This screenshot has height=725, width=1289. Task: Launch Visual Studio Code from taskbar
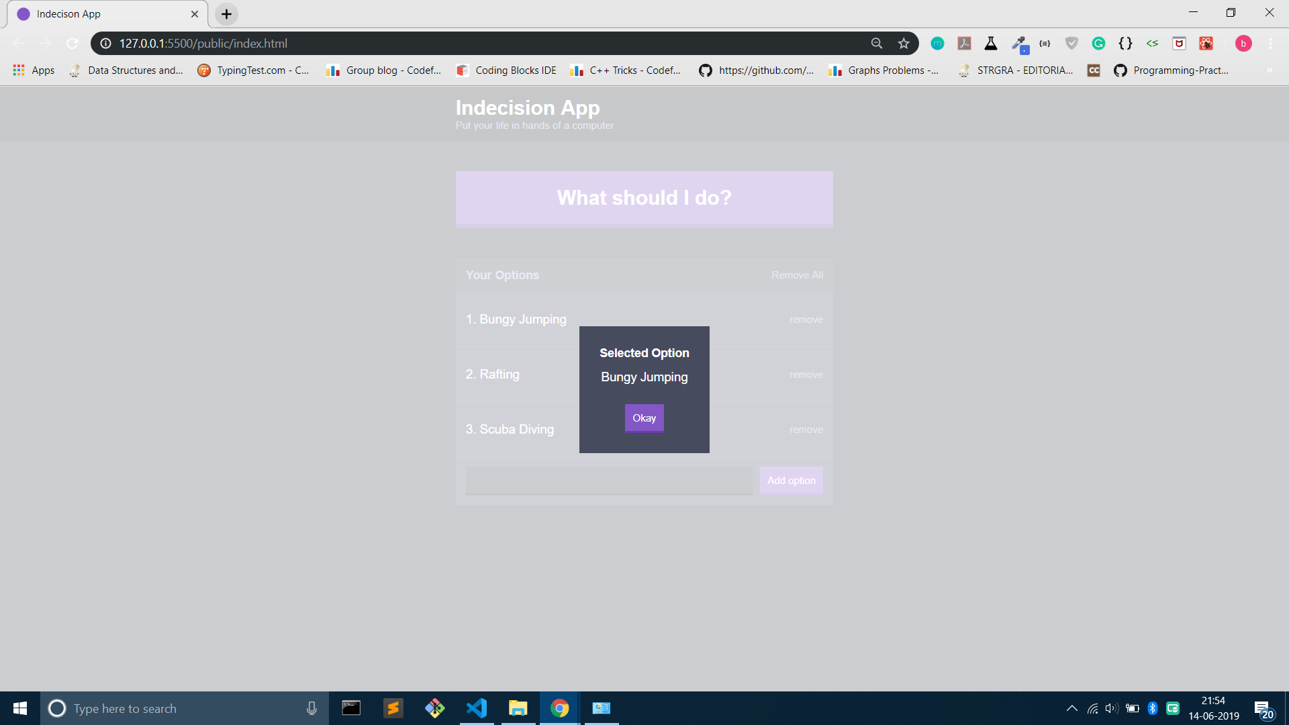(477, 708)
